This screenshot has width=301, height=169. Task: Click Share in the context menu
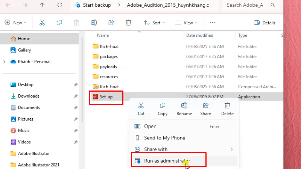click(x=205, y=109)
